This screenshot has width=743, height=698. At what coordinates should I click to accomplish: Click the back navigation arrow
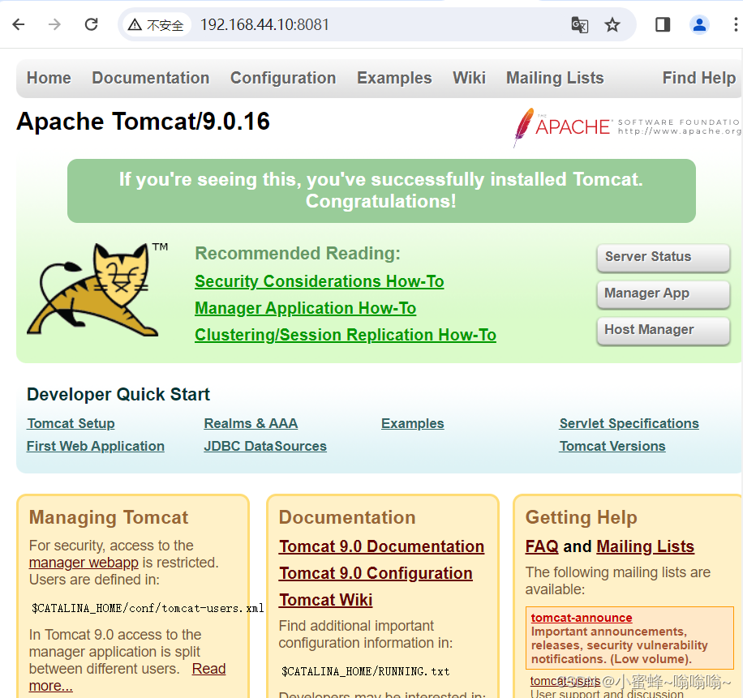coord(18,24)
